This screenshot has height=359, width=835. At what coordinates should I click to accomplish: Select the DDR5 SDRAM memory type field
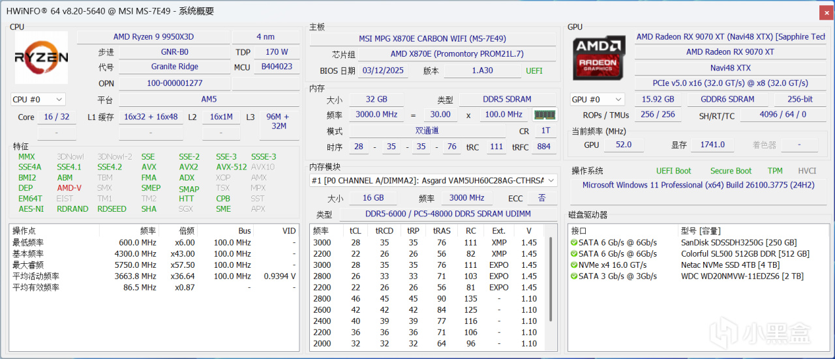507,100
